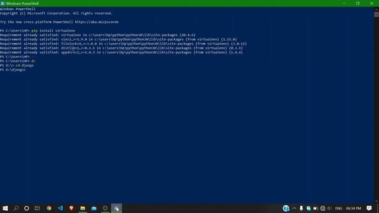Screen dimensions: 379x213
Task: Switch ENG input language indicator
Action: [338, 208]
